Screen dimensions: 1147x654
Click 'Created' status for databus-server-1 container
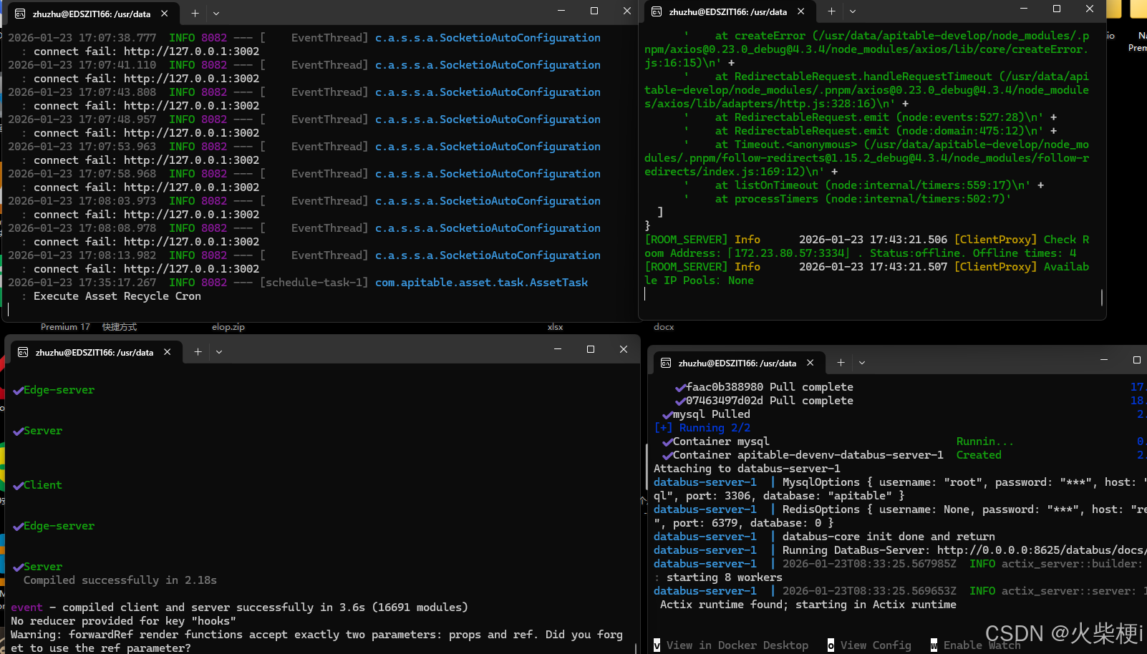(979, 455)
